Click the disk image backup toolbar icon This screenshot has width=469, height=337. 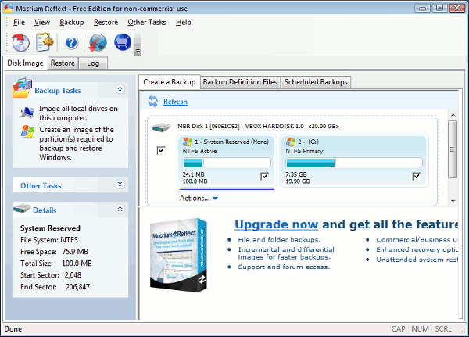(x=21, y=42)
